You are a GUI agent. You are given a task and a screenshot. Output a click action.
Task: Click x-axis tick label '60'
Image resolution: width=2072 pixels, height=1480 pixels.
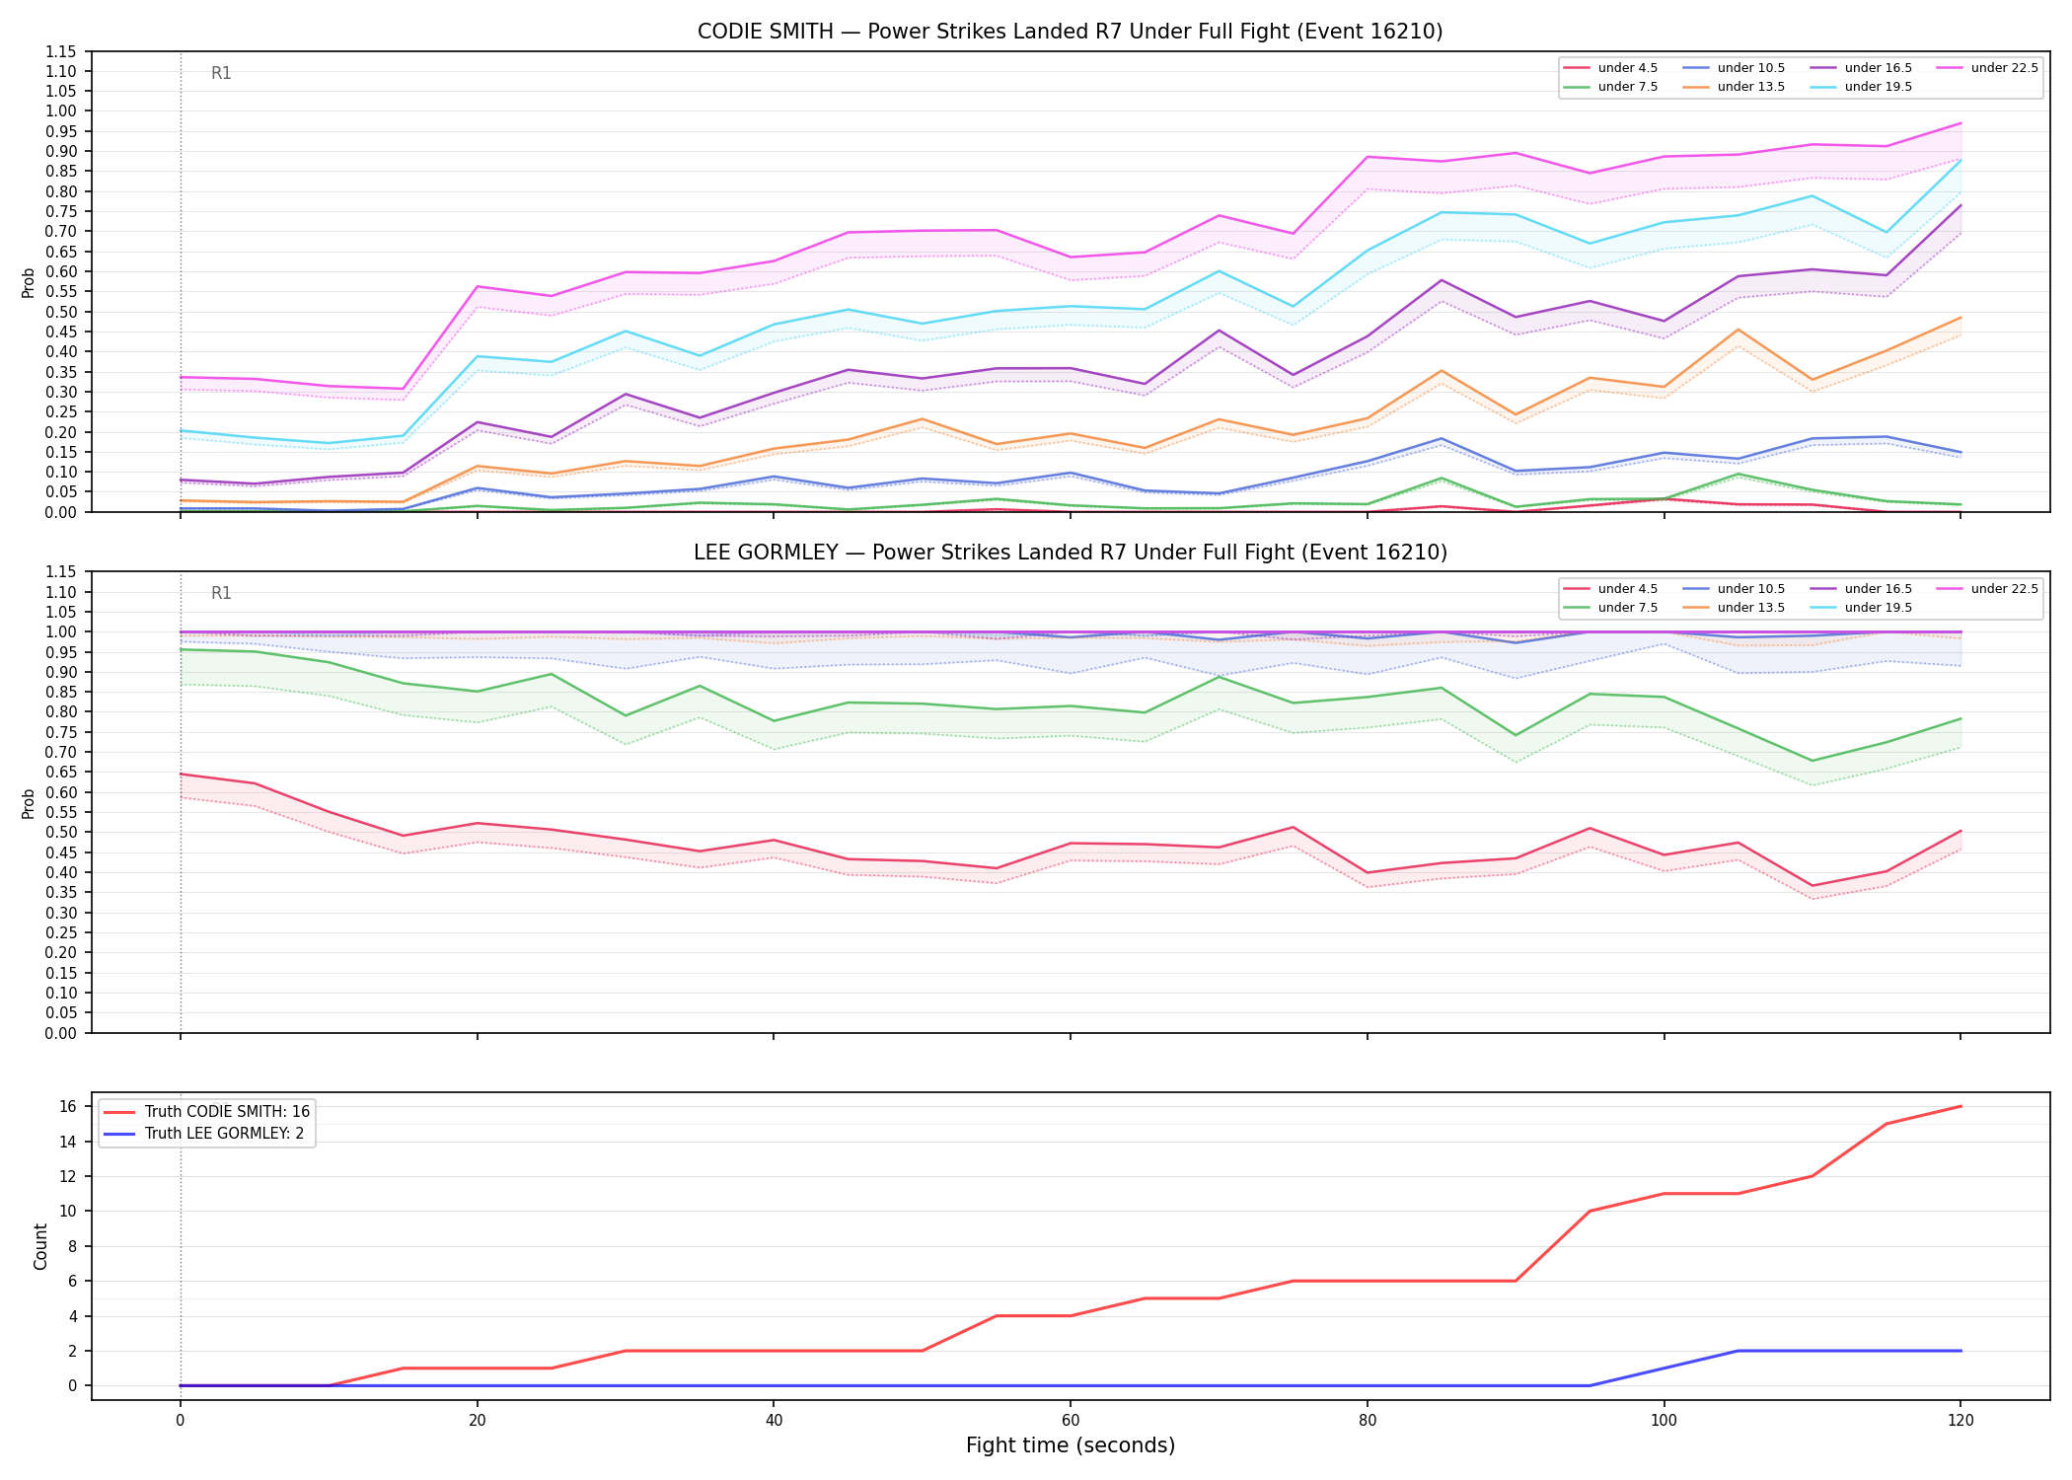click(1071, 1420)
